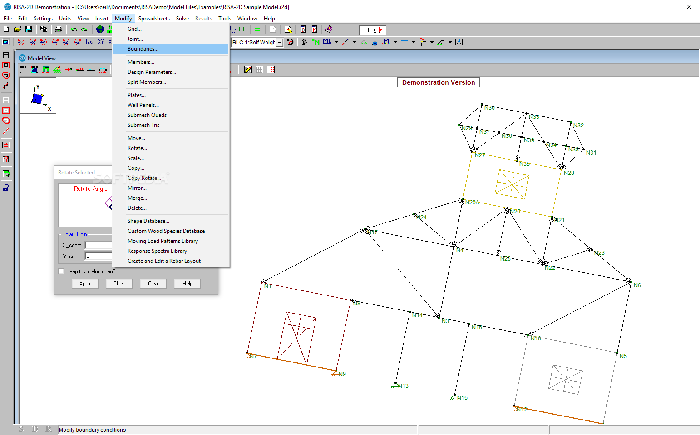The width and height of the screenshot is (700, 435).
Task: Click the graphic results print preview icon
Action: click(x=288, y=29)
